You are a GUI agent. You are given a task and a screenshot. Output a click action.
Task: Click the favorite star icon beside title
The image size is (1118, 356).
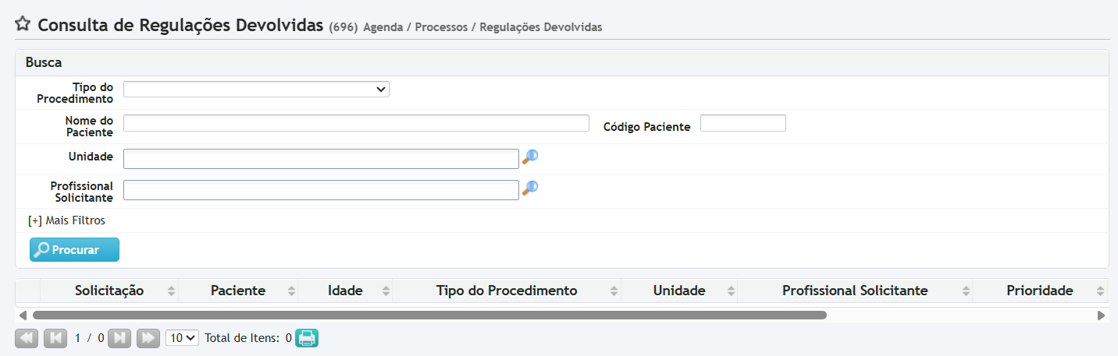tap(23, 24)
